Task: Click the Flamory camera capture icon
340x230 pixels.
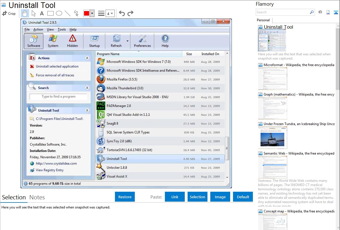Action: [x=320, y=12]
